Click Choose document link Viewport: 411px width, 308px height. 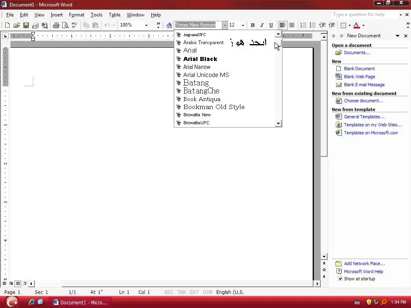pyautogui.click(x=363, y=101)
